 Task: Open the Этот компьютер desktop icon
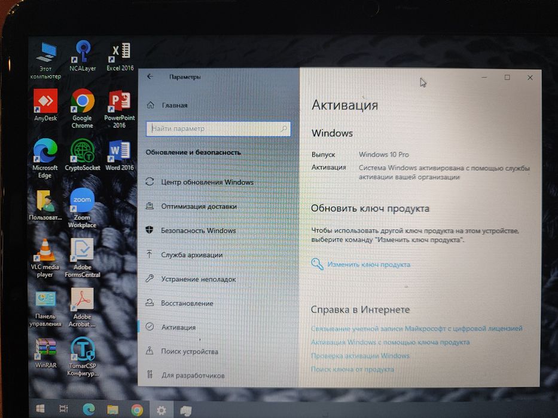(x=46, y=60)
